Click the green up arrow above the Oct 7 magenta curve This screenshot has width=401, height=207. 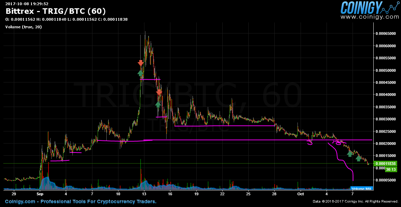pyautogui.click(x=350, y=154)
